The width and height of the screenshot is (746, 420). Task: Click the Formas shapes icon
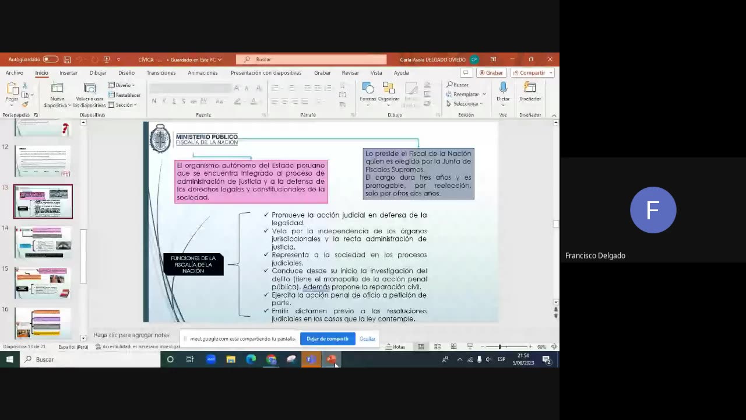point(368,88)
